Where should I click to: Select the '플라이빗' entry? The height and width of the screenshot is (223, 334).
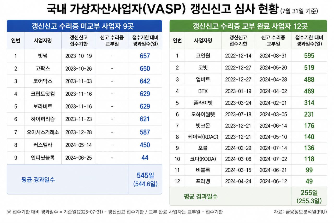click(203, 103)
